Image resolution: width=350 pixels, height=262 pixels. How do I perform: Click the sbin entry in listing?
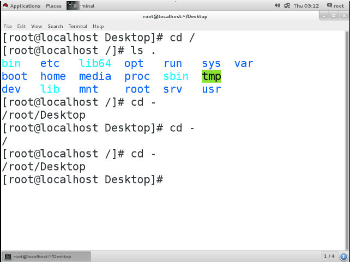pyautogui.click(x=176, y=76)
